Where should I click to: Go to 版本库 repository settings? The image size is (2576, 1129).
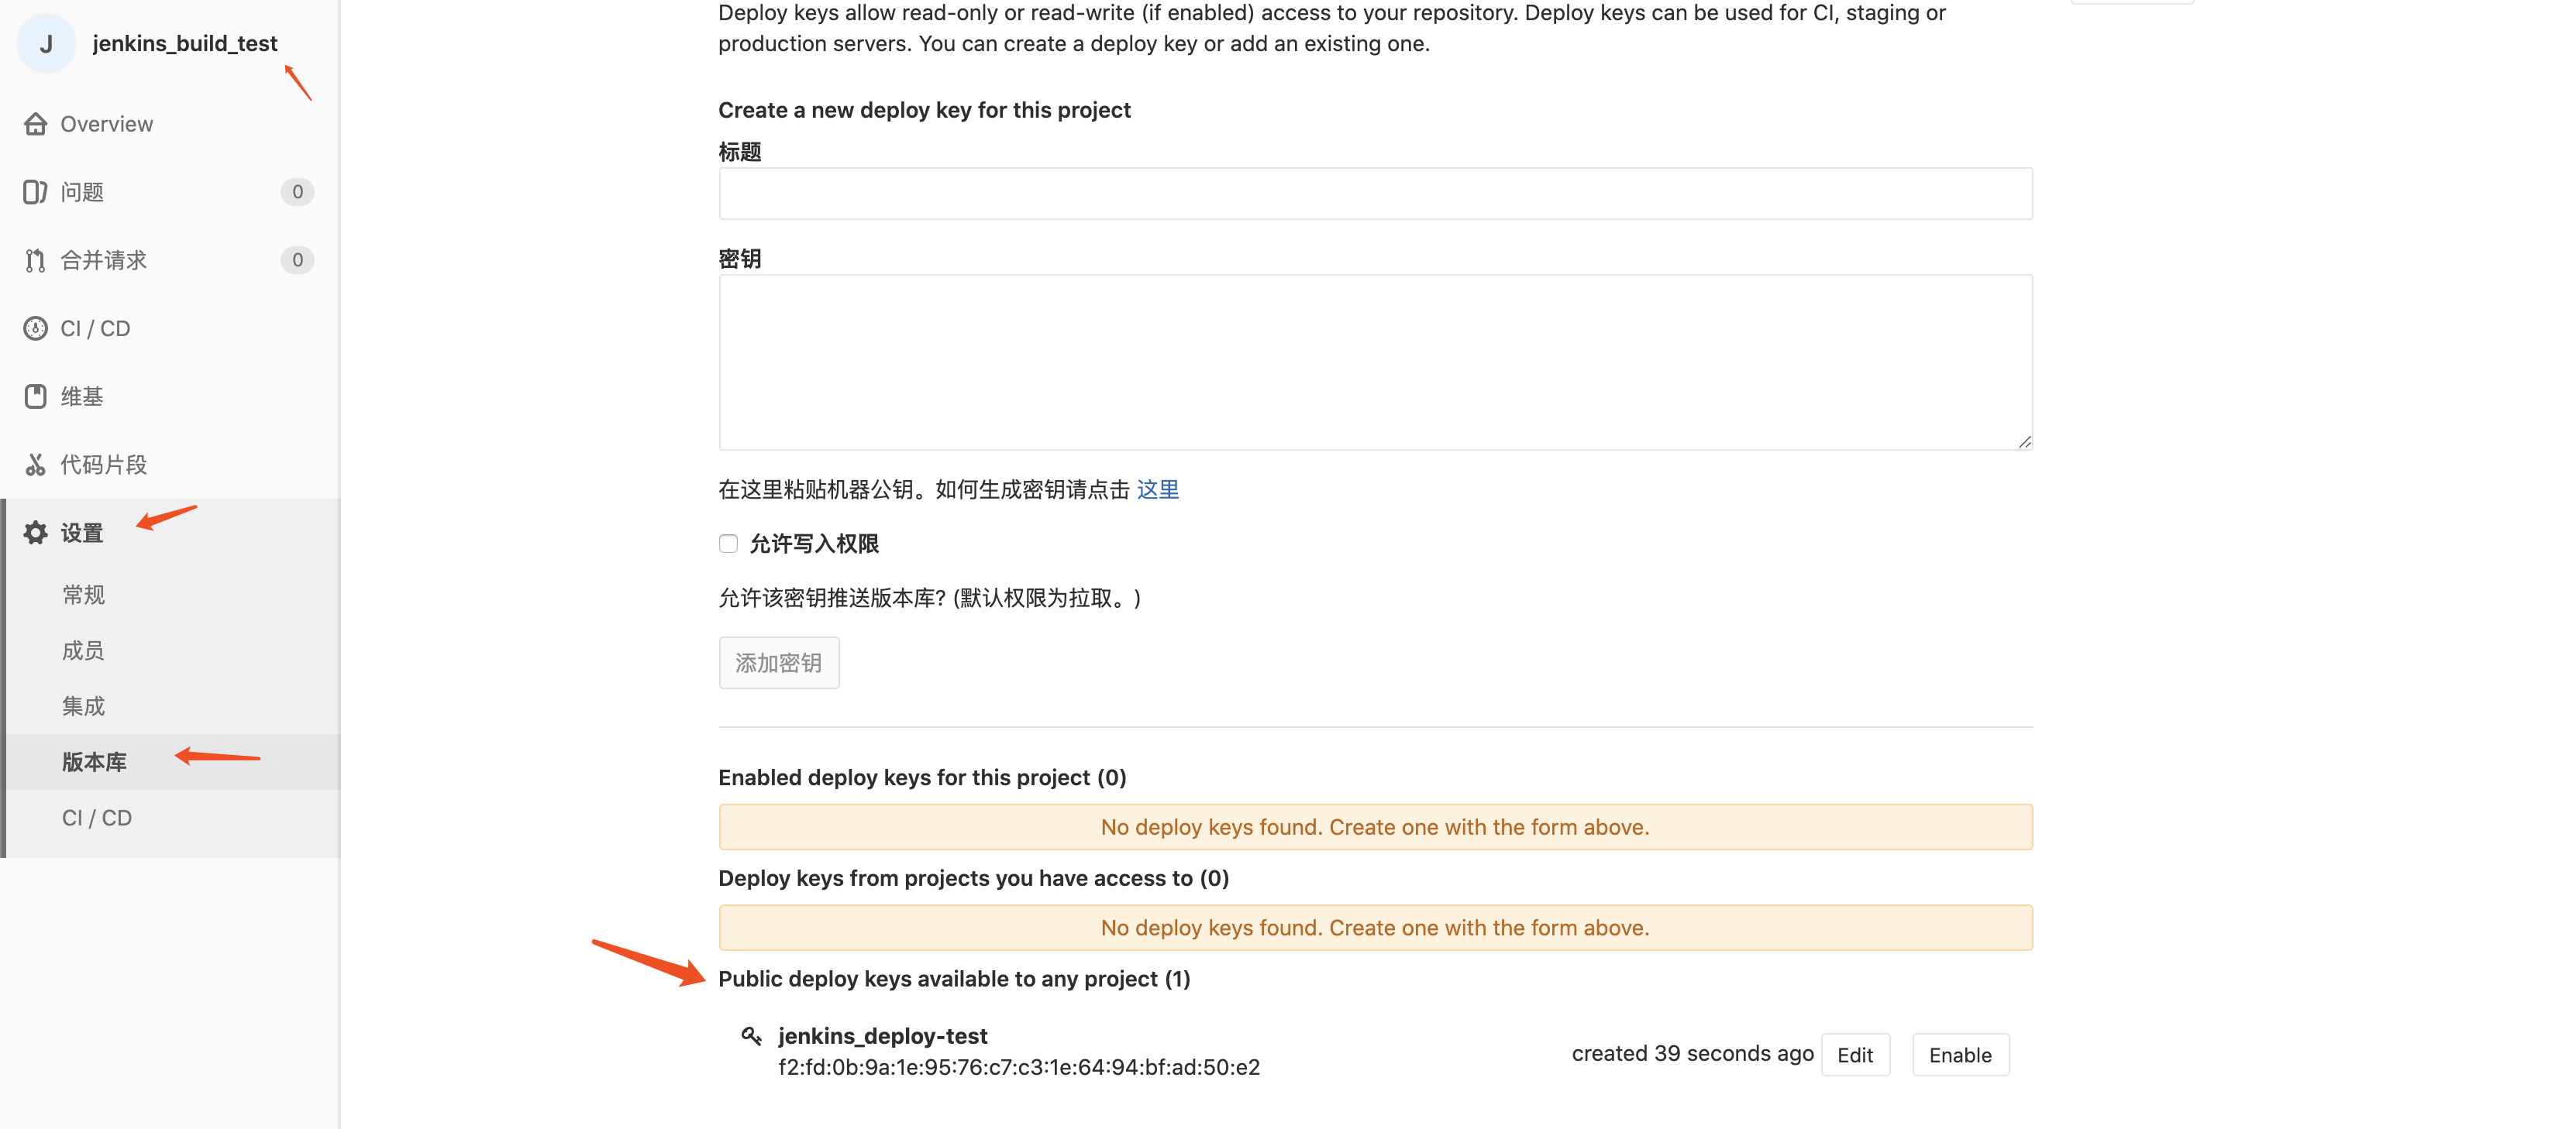(94, 762)
